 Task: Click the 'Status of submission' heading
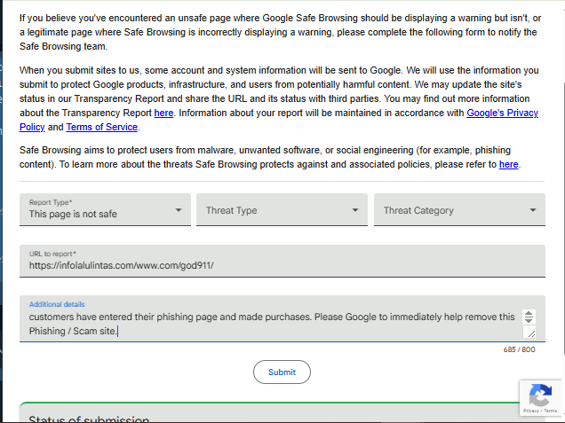(x=89, y=419)
